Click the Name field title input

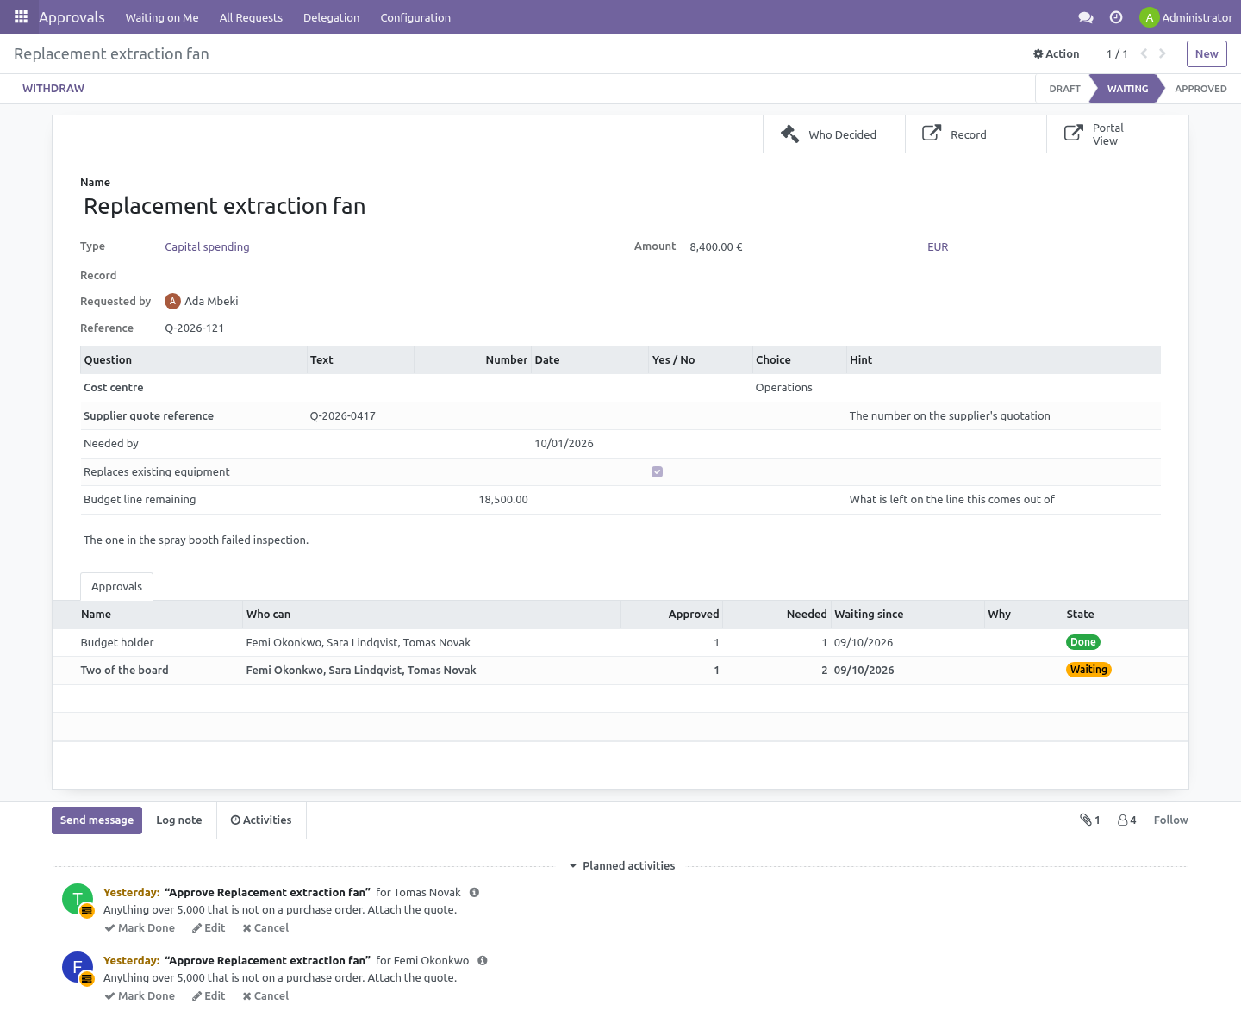point(620,206)
